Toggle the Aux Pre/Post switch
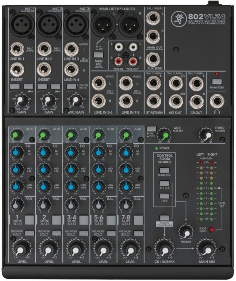This screenshot has height=281, width=236. point(151,129)
